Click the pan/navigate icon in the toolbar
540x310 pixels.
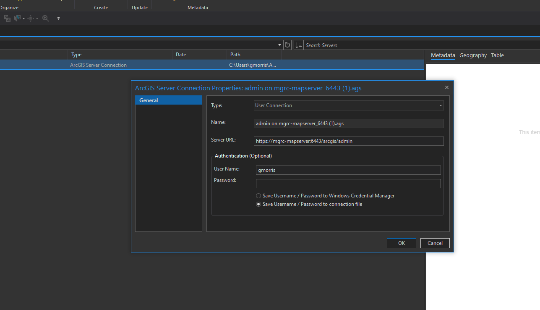31,18
